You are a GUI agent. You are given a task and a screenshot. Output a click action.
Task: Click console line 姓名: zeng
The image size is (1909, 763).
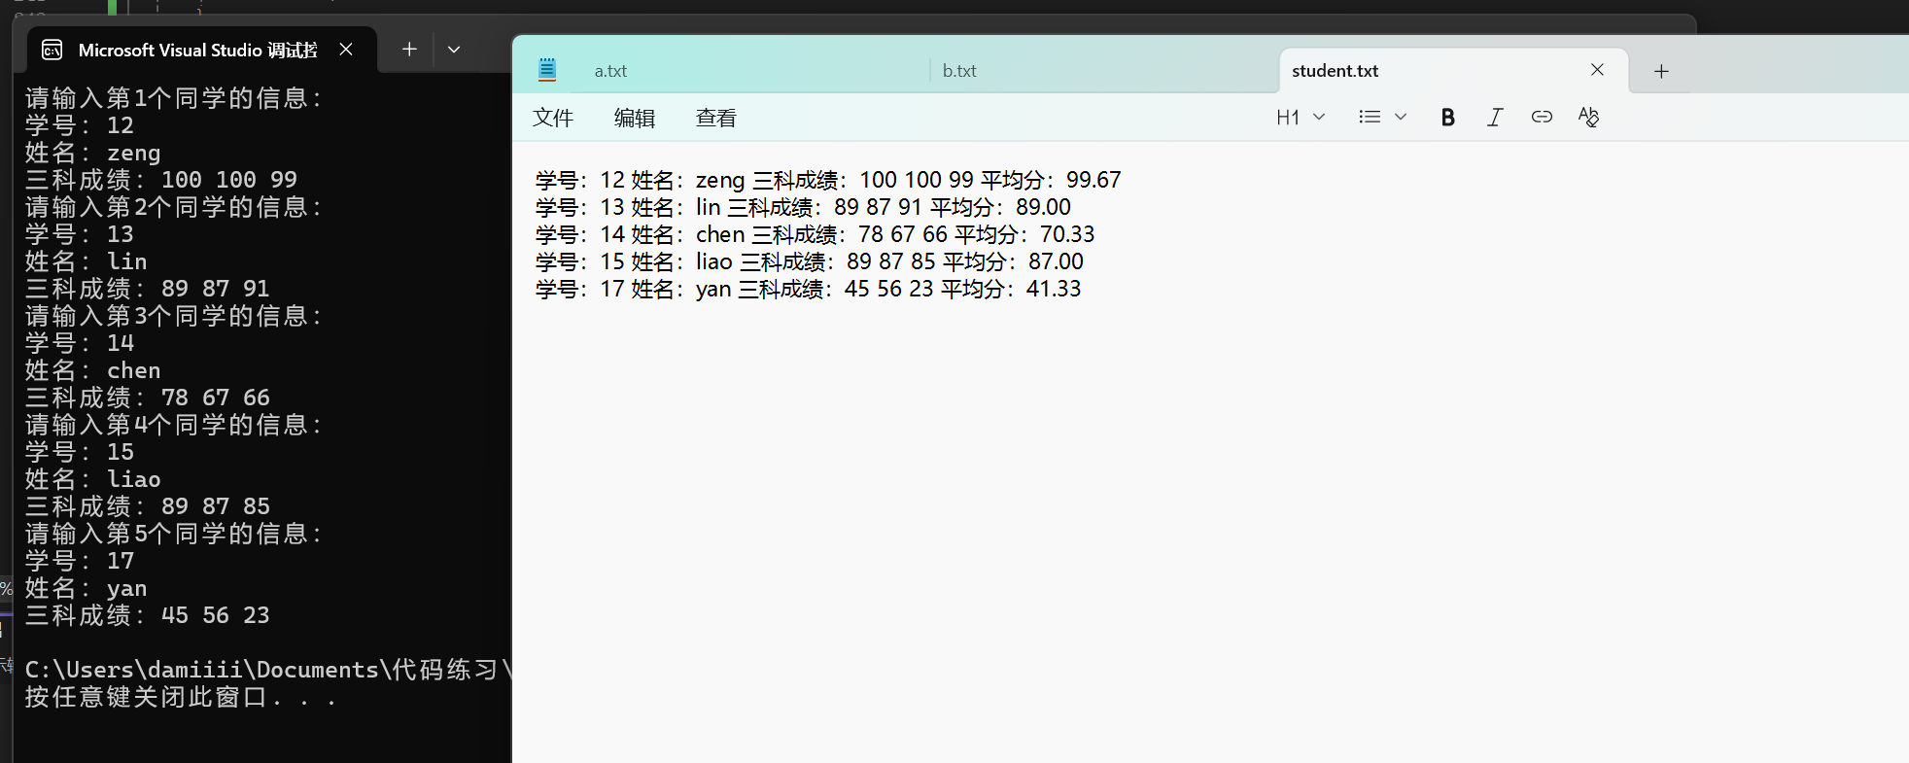click(x=93, y=153)
